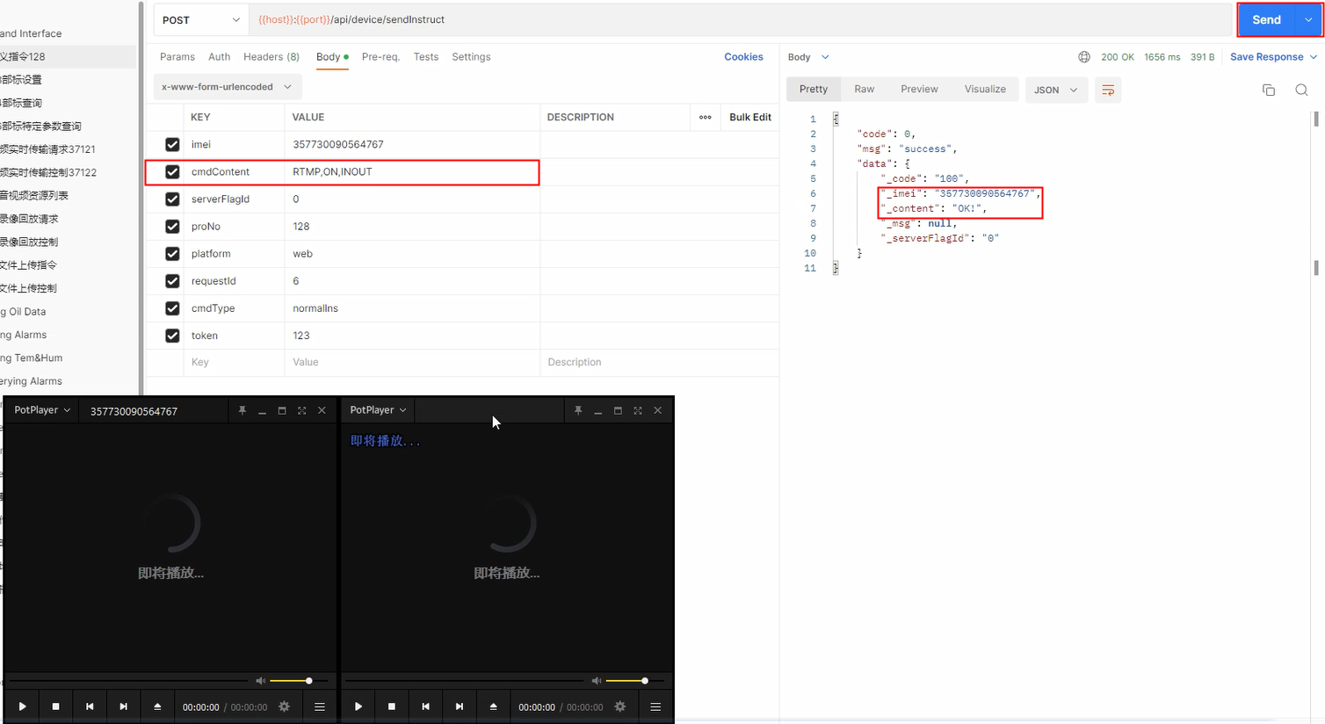Pin the left PotPlayer window on top
This screenshot has width=1325, height=724.
(243, 410)
